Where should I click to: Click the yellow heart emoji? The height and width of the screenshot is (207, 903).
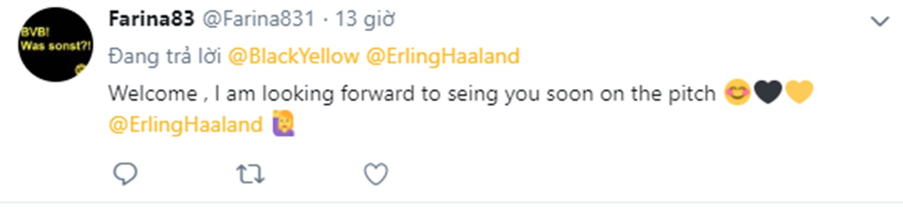799,92
